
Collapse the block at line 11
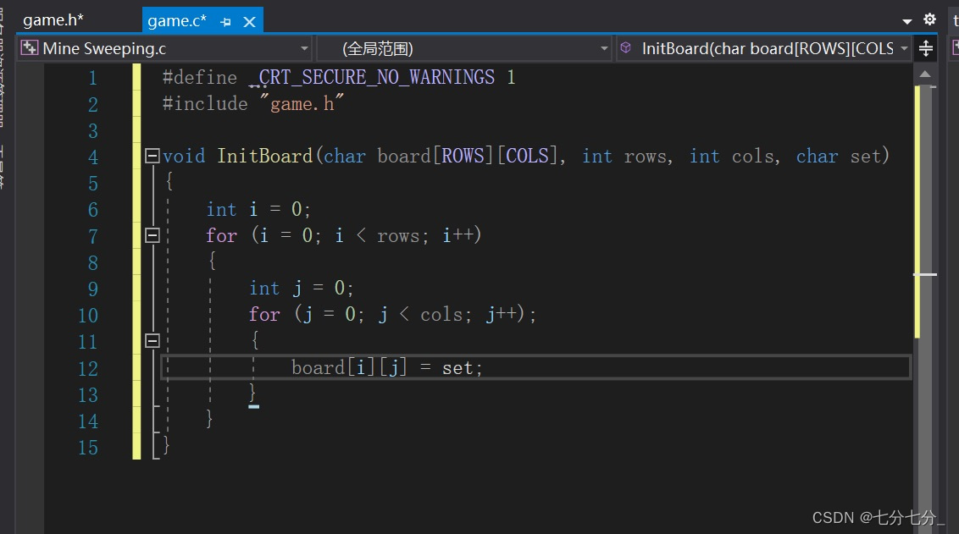pos(152,340)
